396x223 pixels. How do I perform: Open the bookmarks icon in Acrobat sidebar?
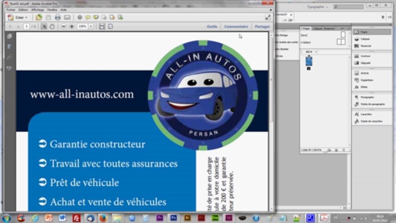click(10, 47)
